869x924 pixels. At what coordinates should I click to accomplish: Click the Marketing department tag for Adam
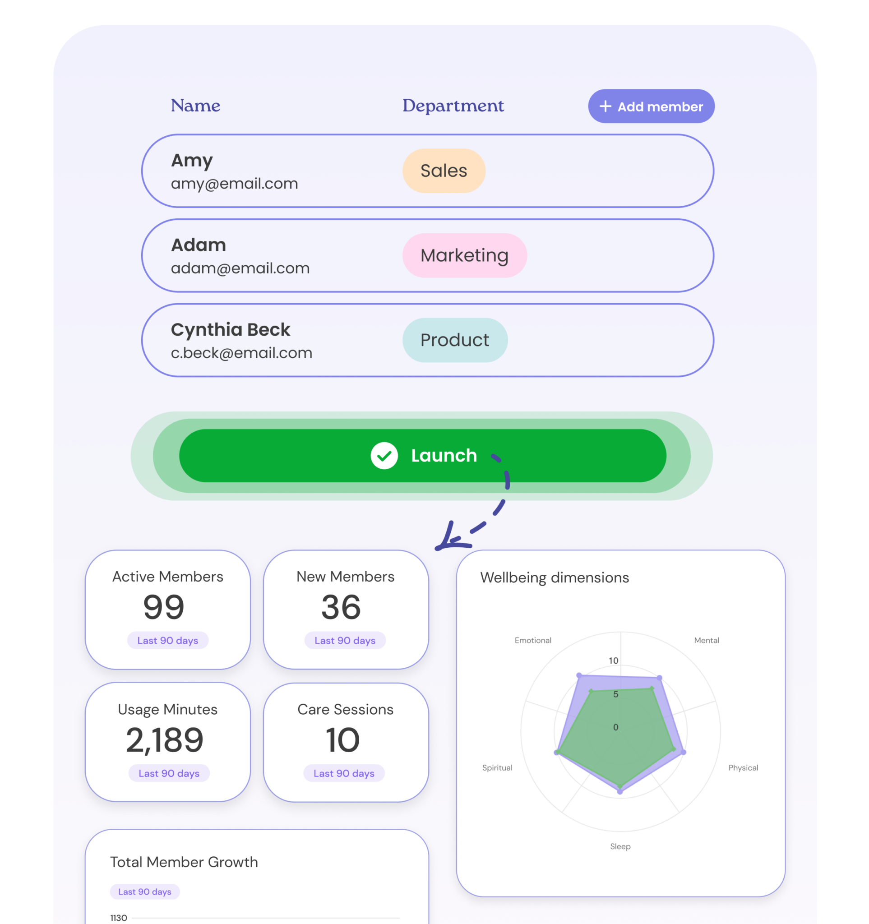[x=464, y=255]
